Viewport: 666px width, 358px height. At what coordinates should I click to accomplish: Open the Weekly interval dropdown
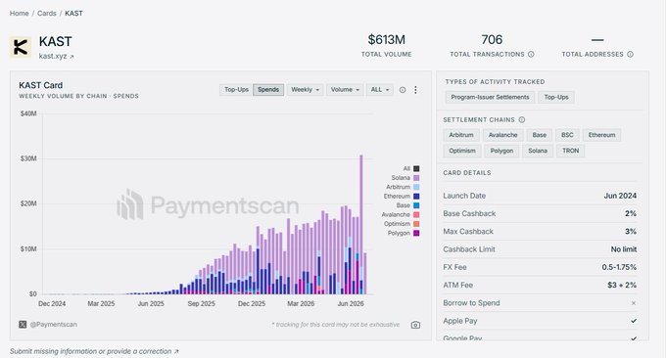[x=305, y=90]
